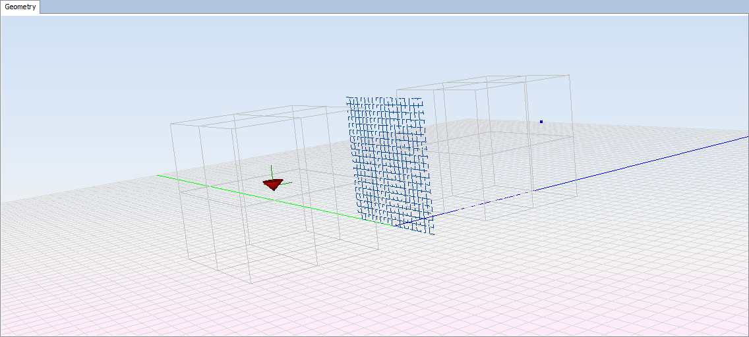Click the left end of the green line
The width and height of the screenshot is (749, 337).
click(x=158, y=176)
